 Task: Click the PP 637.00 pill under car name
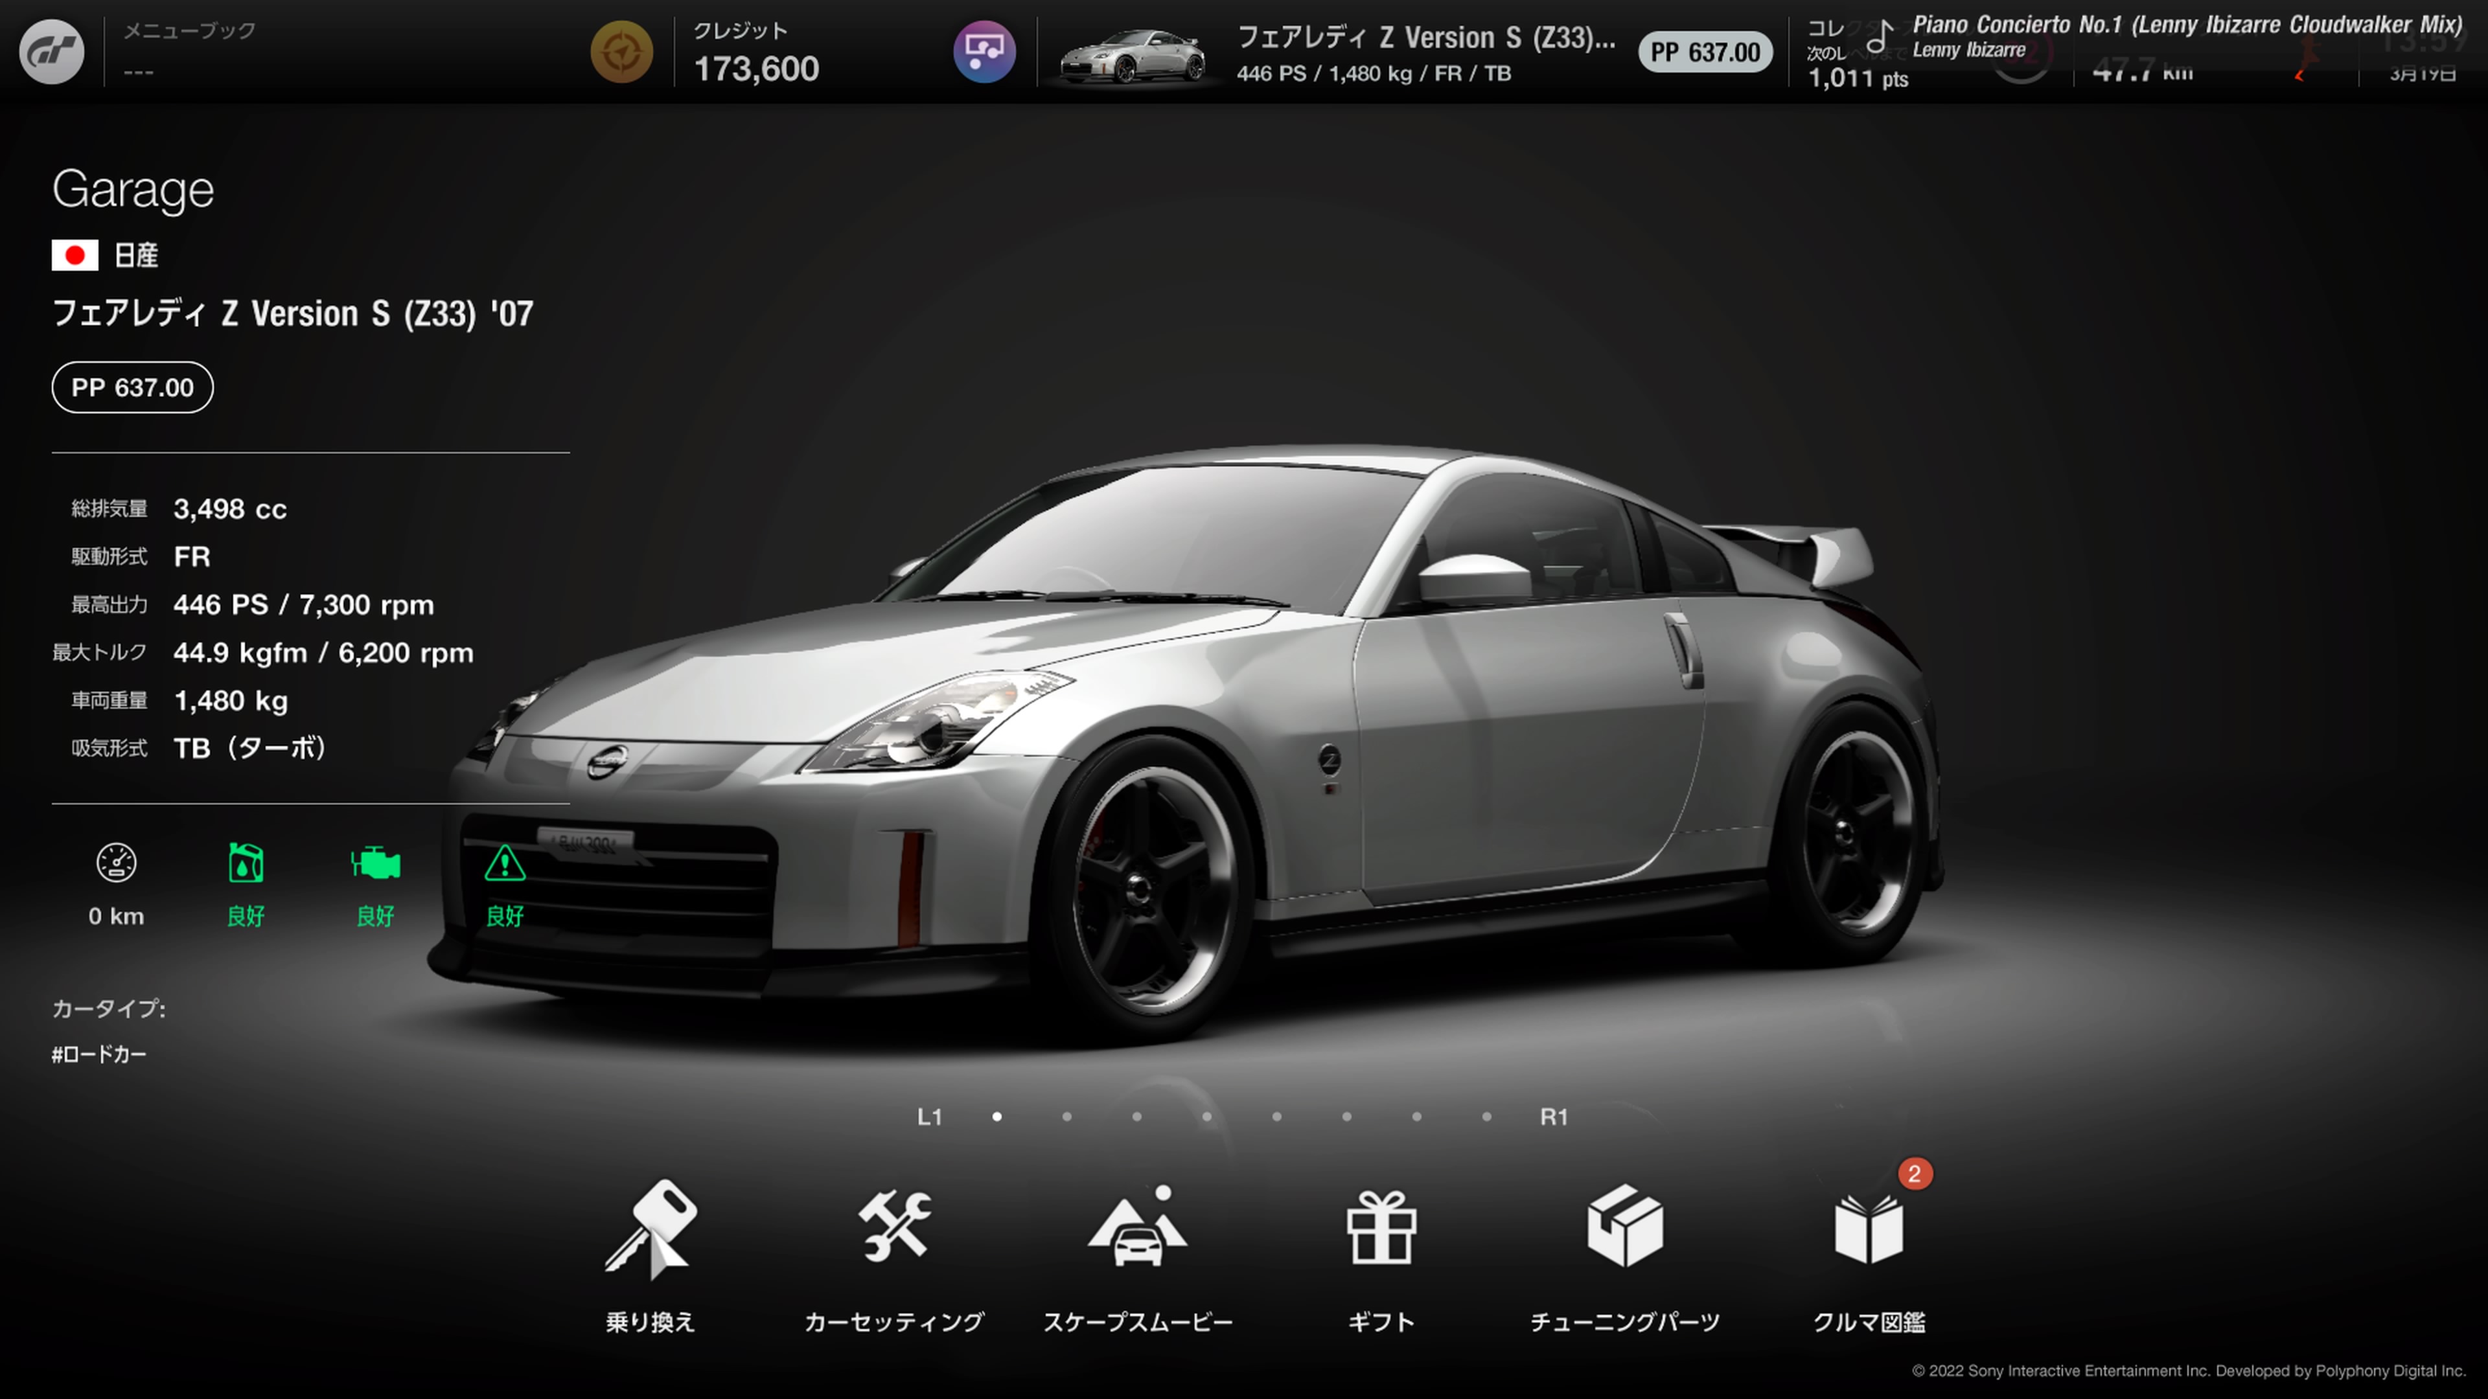pyautogui.click(x=132, y=387)
